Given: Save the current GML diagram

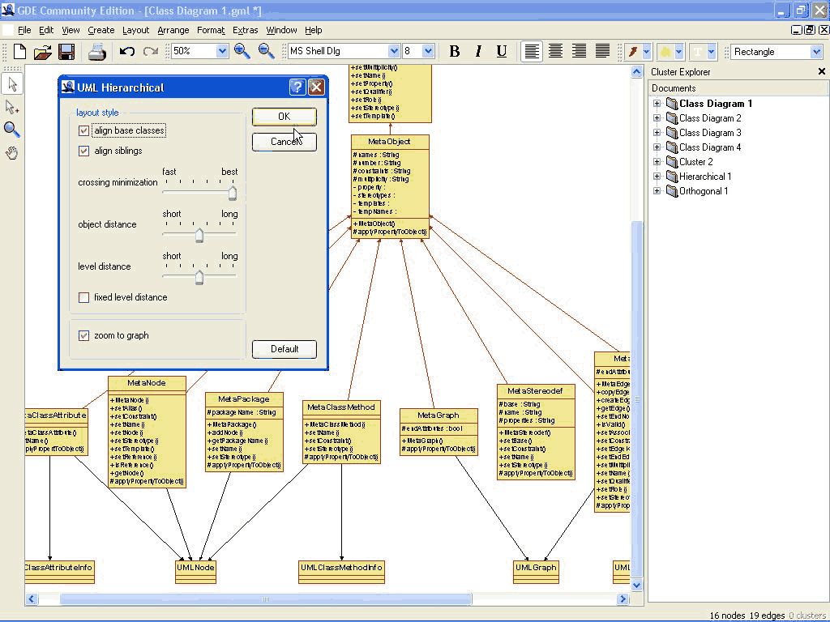Looking at the screenshot, I should coord(67,51).
